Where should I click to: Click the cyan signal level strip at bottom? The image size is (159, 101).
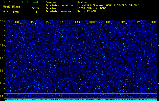click(x=81, y=100)
